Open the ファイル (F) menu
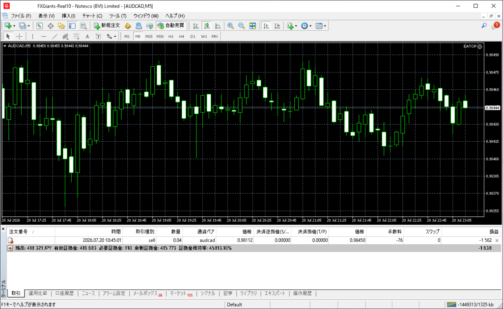The width and height of the screenshot is (503, 309). (21, 16)
